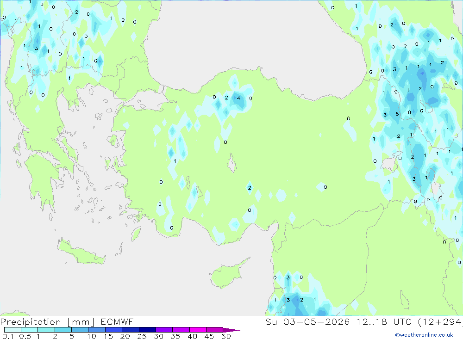Pick the violet swatch between 30 and 35

(x=164, y=330)
